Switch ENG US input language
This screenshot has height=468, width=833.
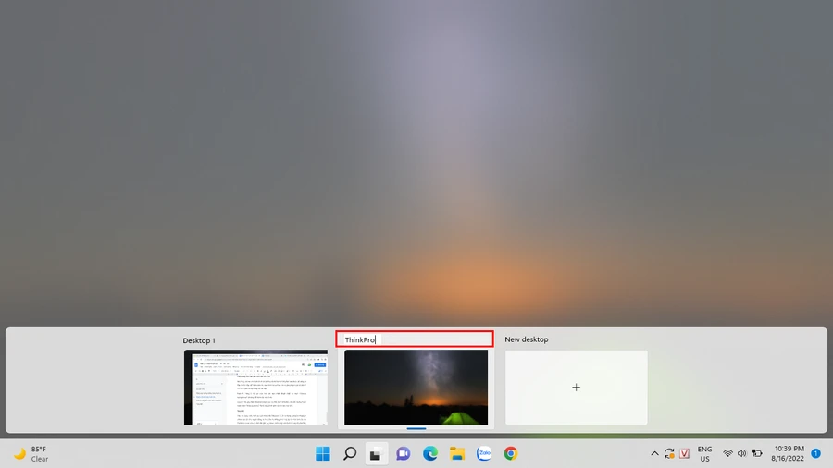pos(704,454)
